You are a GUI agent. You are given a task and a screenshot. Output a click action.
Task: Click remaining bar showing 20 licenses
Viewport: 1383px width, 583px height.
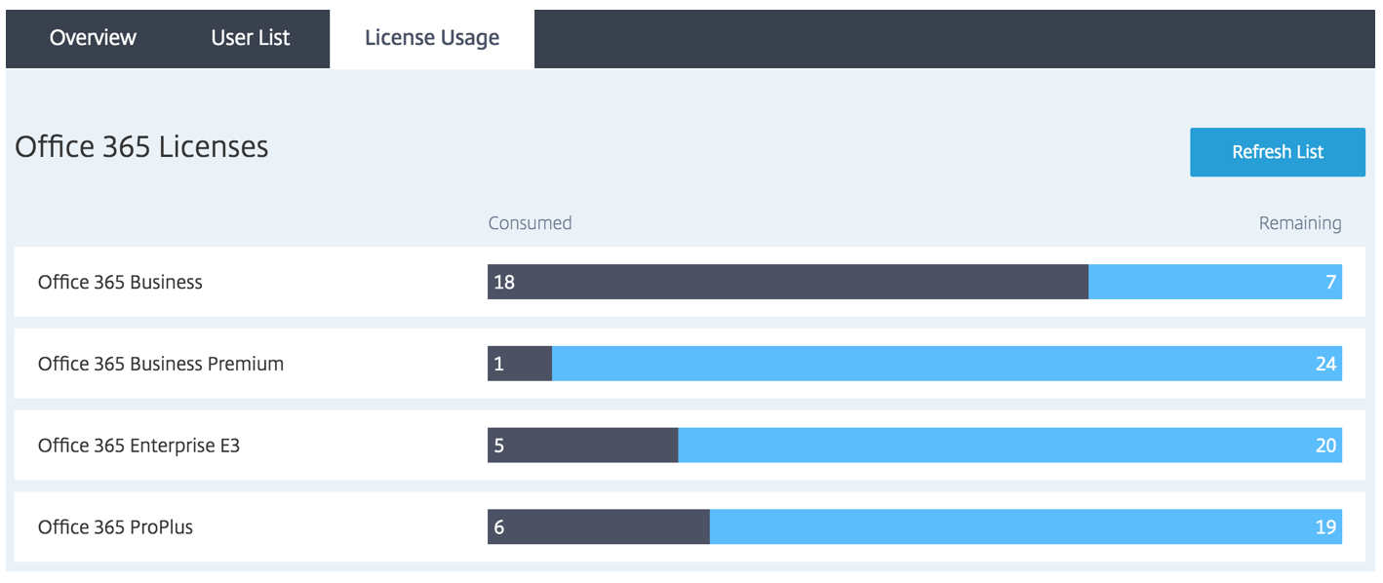[1009, 446]
